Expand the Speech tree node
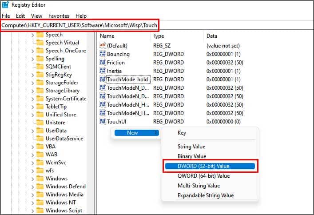Image resolution: width=314 pixels, height=215 pixels. click(32, 35)
